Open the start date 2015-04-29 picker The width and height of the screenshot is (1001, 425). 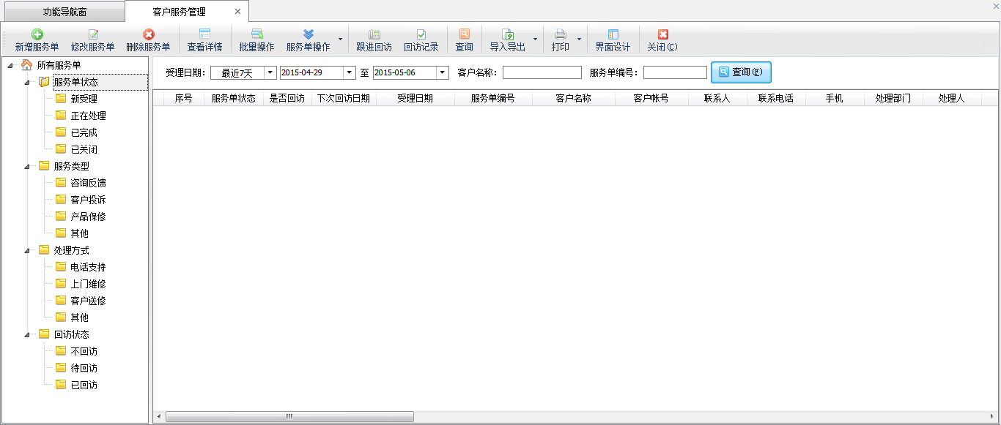tap(349, 72)
